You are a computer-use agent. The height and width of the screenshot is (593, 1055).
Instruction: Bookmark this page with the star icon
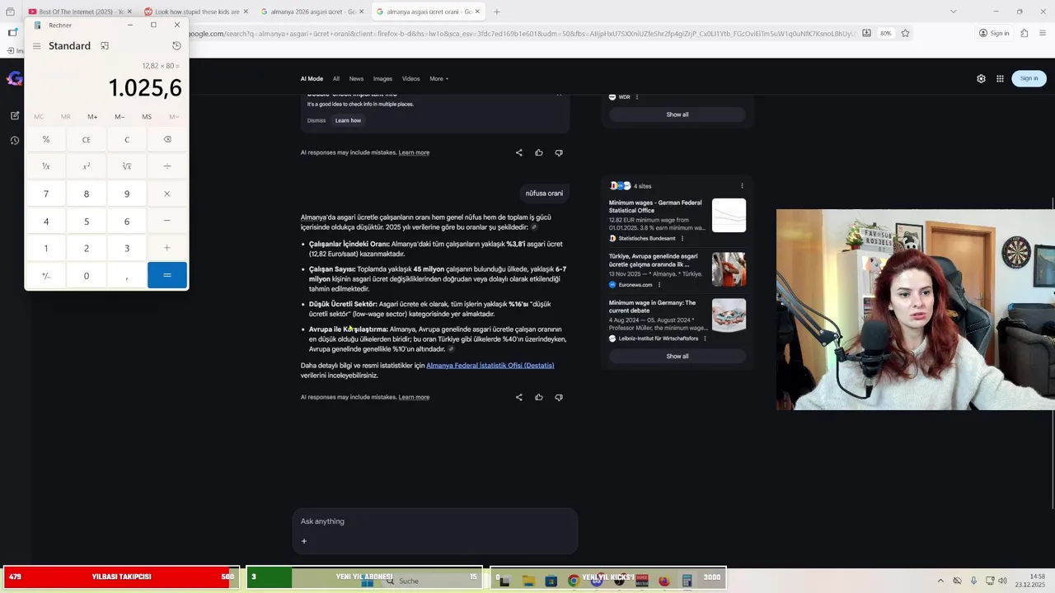pyautogui.click(x=905, y=33)
